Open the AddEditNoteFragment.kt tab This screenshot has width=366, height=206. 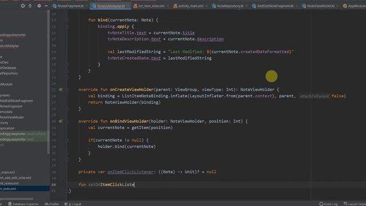[x=275, y=6]
